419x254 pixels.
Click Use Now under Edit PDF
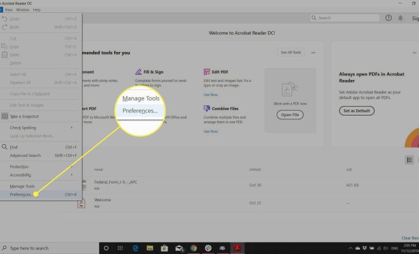click(211, 95)
